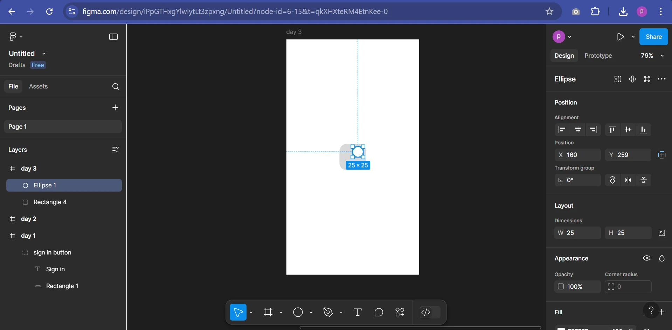672x330 pixels.
Task: Add a fill with plus icon
Action: tap(662, 312)
